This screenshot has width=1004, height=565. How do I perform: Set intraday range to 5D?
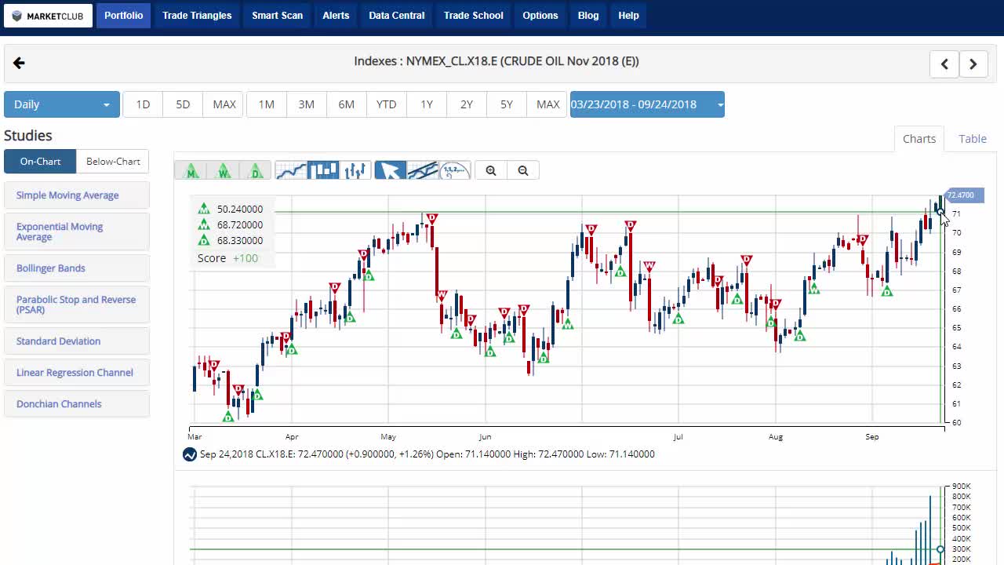[183, 104]
